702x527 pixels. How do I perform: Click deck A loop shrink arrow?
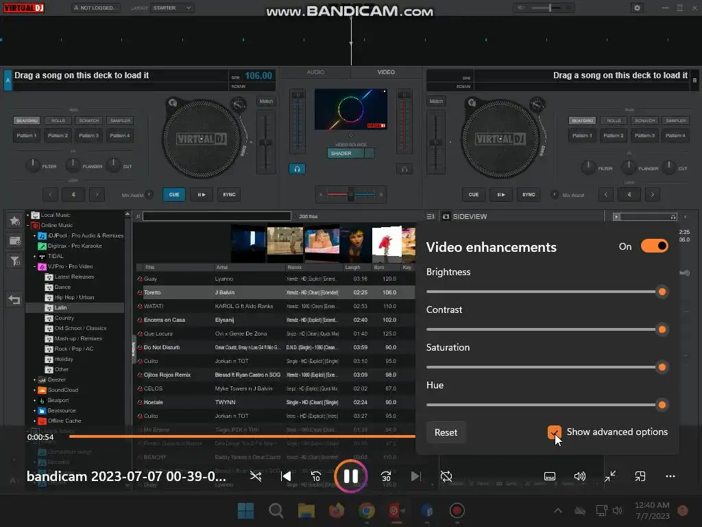click(x=50, y=194)
